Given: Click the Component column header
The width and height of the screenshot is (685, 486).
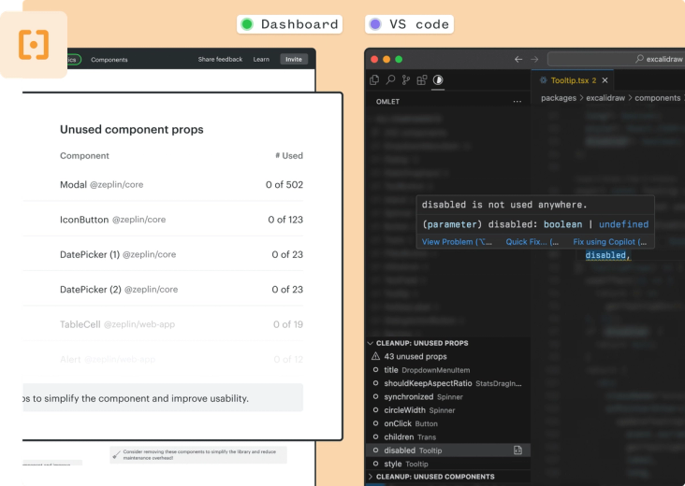Looking at the screenshot, I should click(84, 156).
